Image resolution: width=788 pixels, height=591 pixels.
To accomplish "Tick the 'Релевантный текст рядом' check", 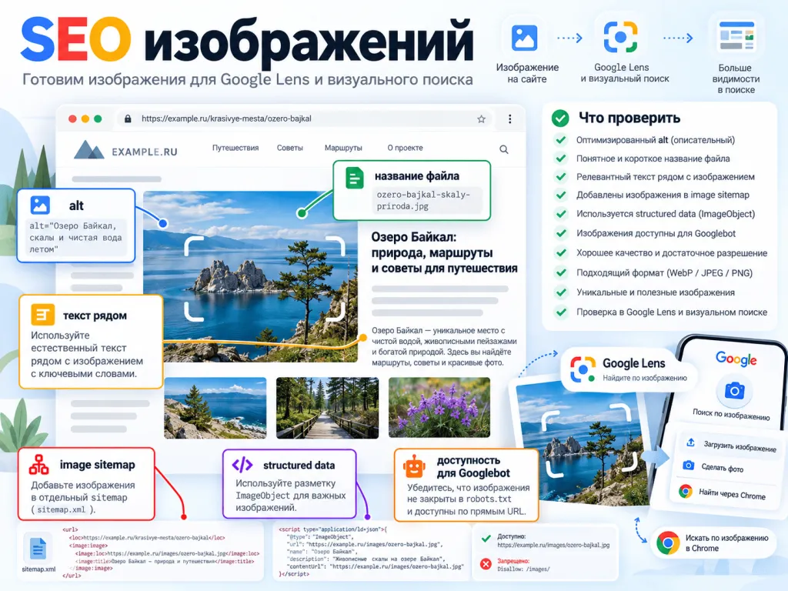I will [x=561, y=177].
